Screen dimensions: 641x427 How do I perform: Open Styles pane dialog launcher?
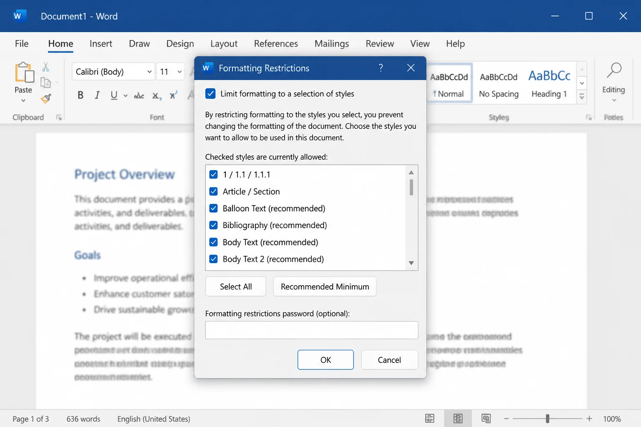[x=589, y=118]
